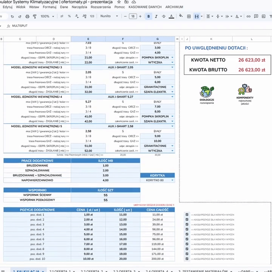Image resolution: width=272 pixels, height=272 pixels.
Task: Open the KORYTKO 80 dropdown
Action: [x=172, y=180]
